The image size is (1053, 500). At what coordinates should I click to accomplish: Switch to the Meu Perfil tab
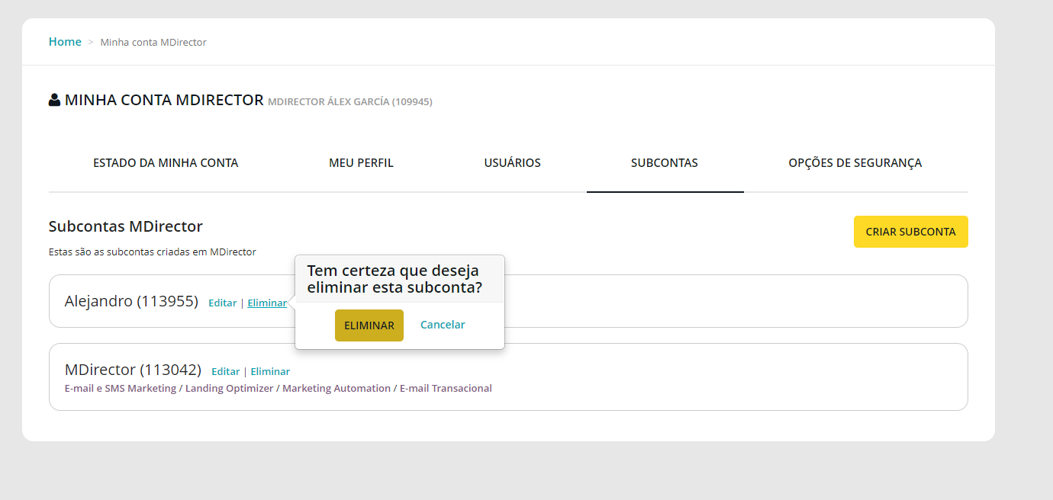(361, 162)
